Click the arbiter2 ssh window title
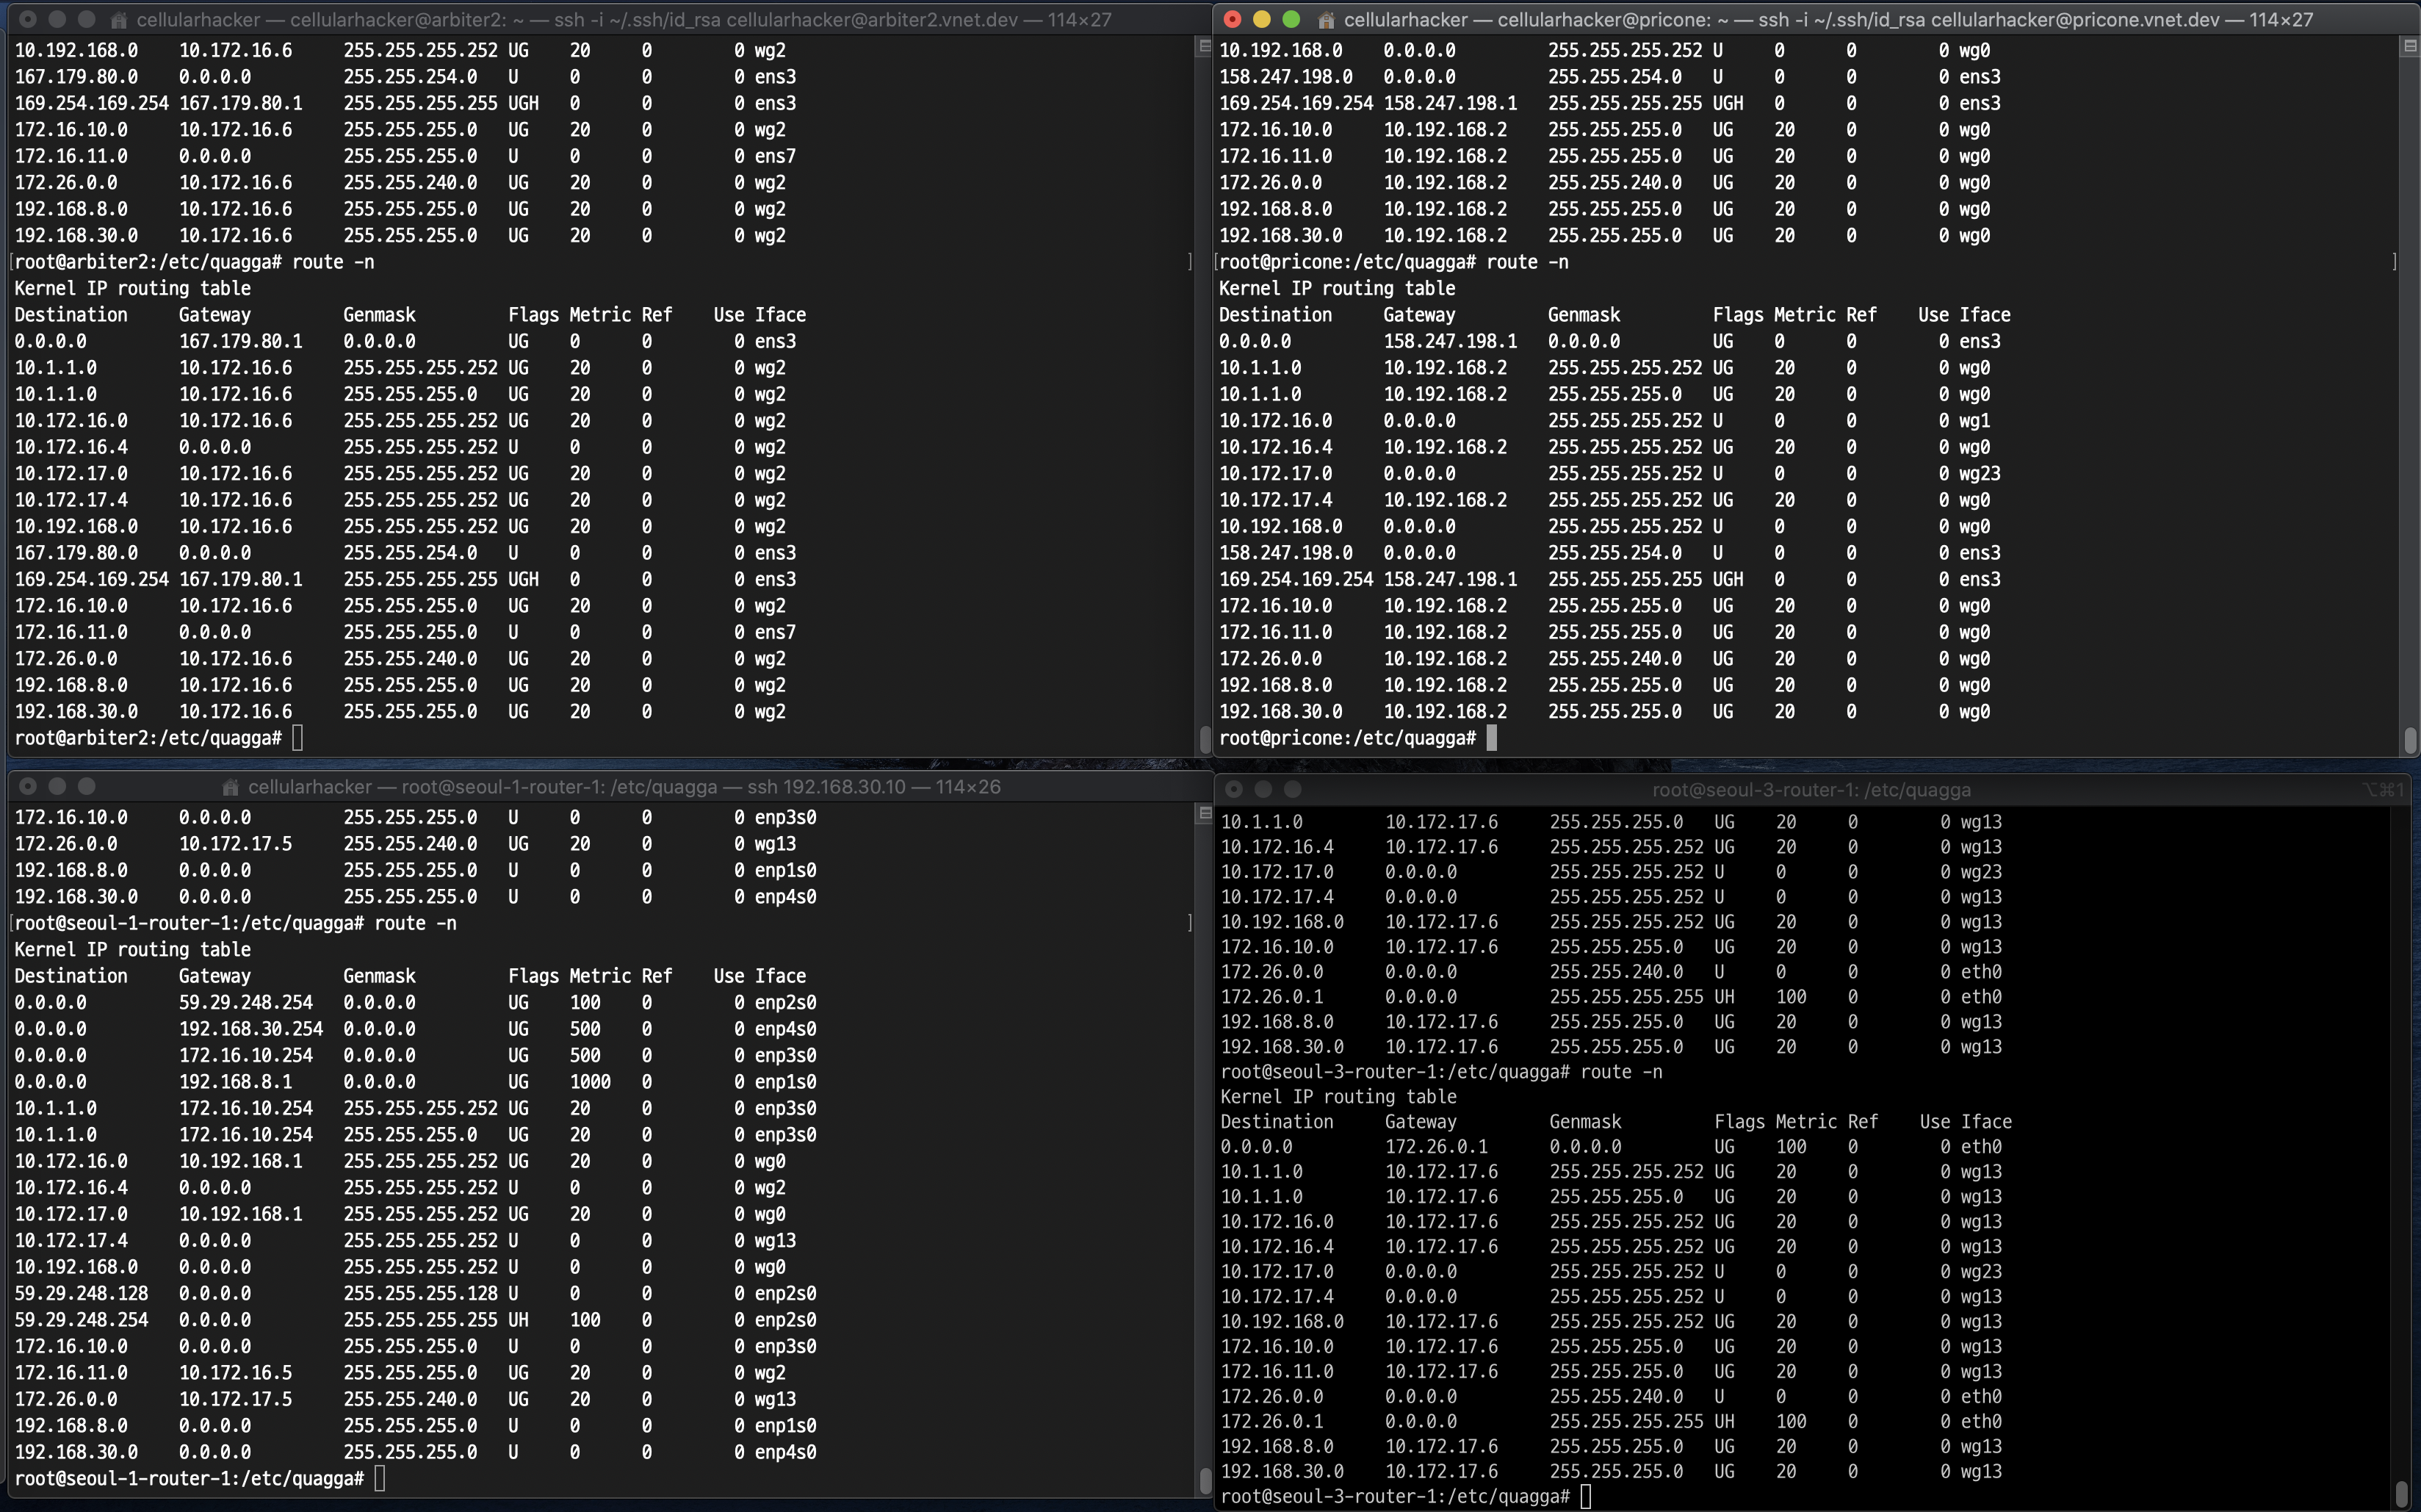 (623, 20)
